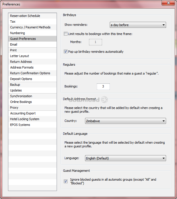Image resolution: width=177 pixels, height=199 pixels.
Task: Switch to Letter Layout settings
Action: click(20, 56)
